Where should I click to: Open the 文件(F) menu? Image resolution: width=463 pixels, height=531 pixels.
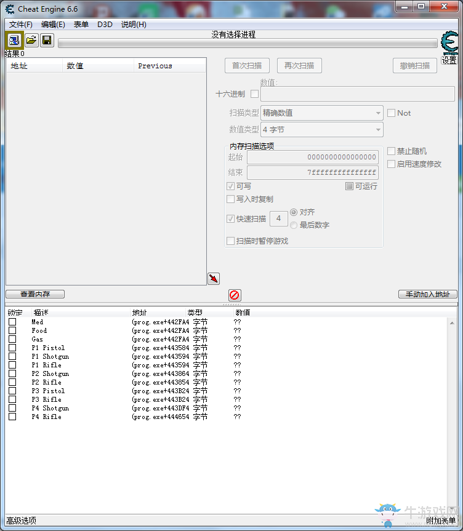point(21,25)
